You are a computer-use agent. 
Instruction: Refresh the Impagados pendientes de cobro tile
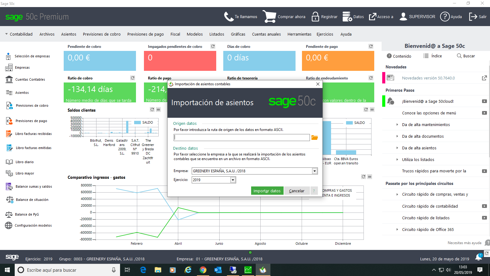point(213,46)
